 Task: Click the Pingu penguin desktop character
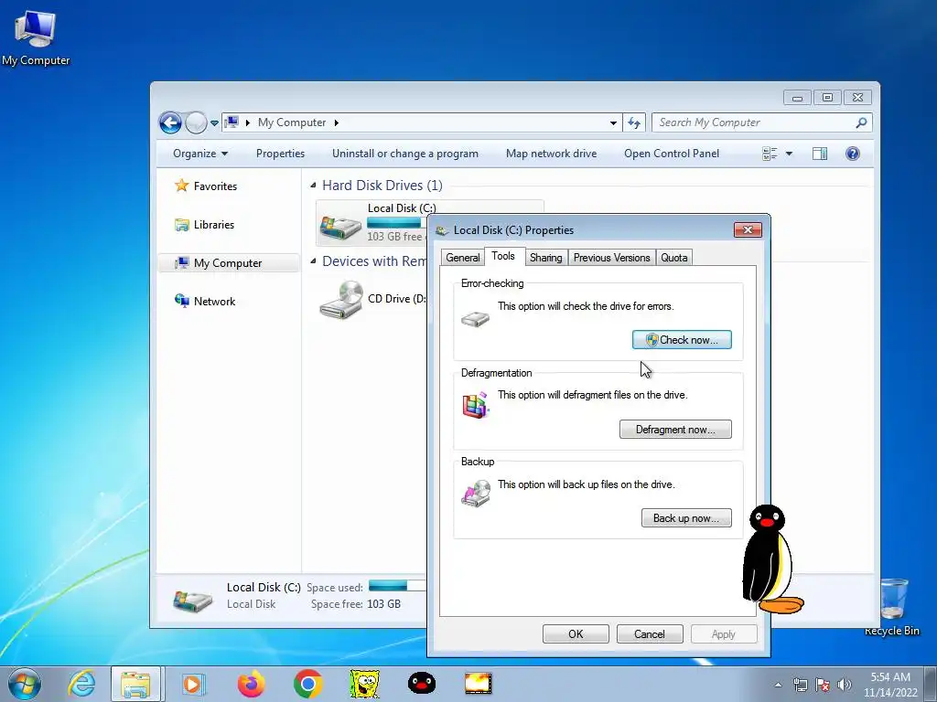pos(771,559)
